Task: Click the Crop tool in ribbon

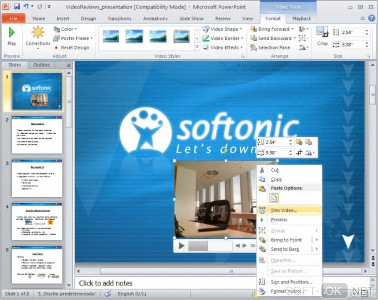Action: (x=322, y=36)
